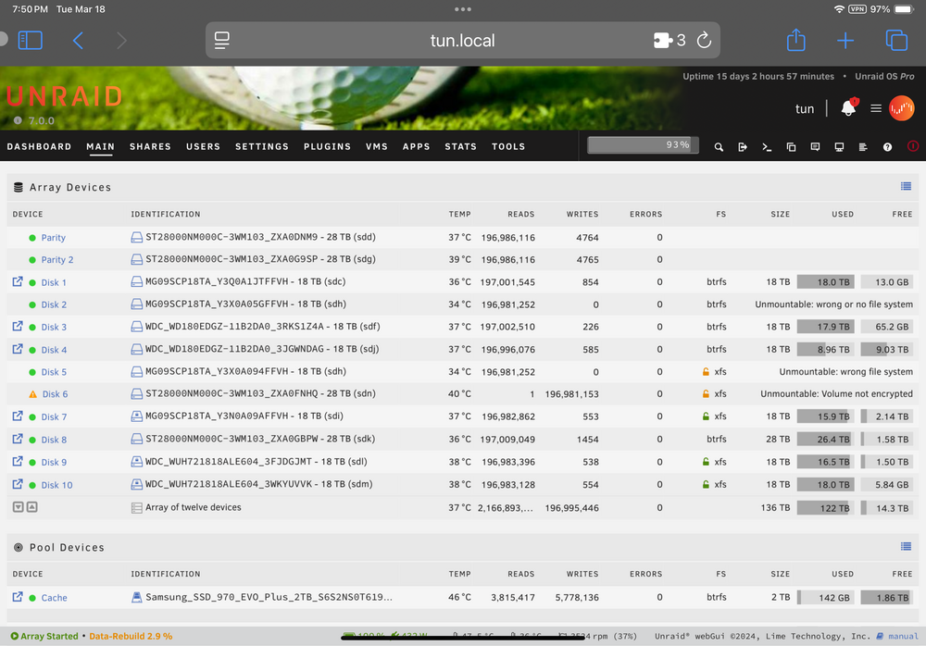926x646 pixels.
Task: Browse Disk 7 contents icon
Action: coord(18,416)
